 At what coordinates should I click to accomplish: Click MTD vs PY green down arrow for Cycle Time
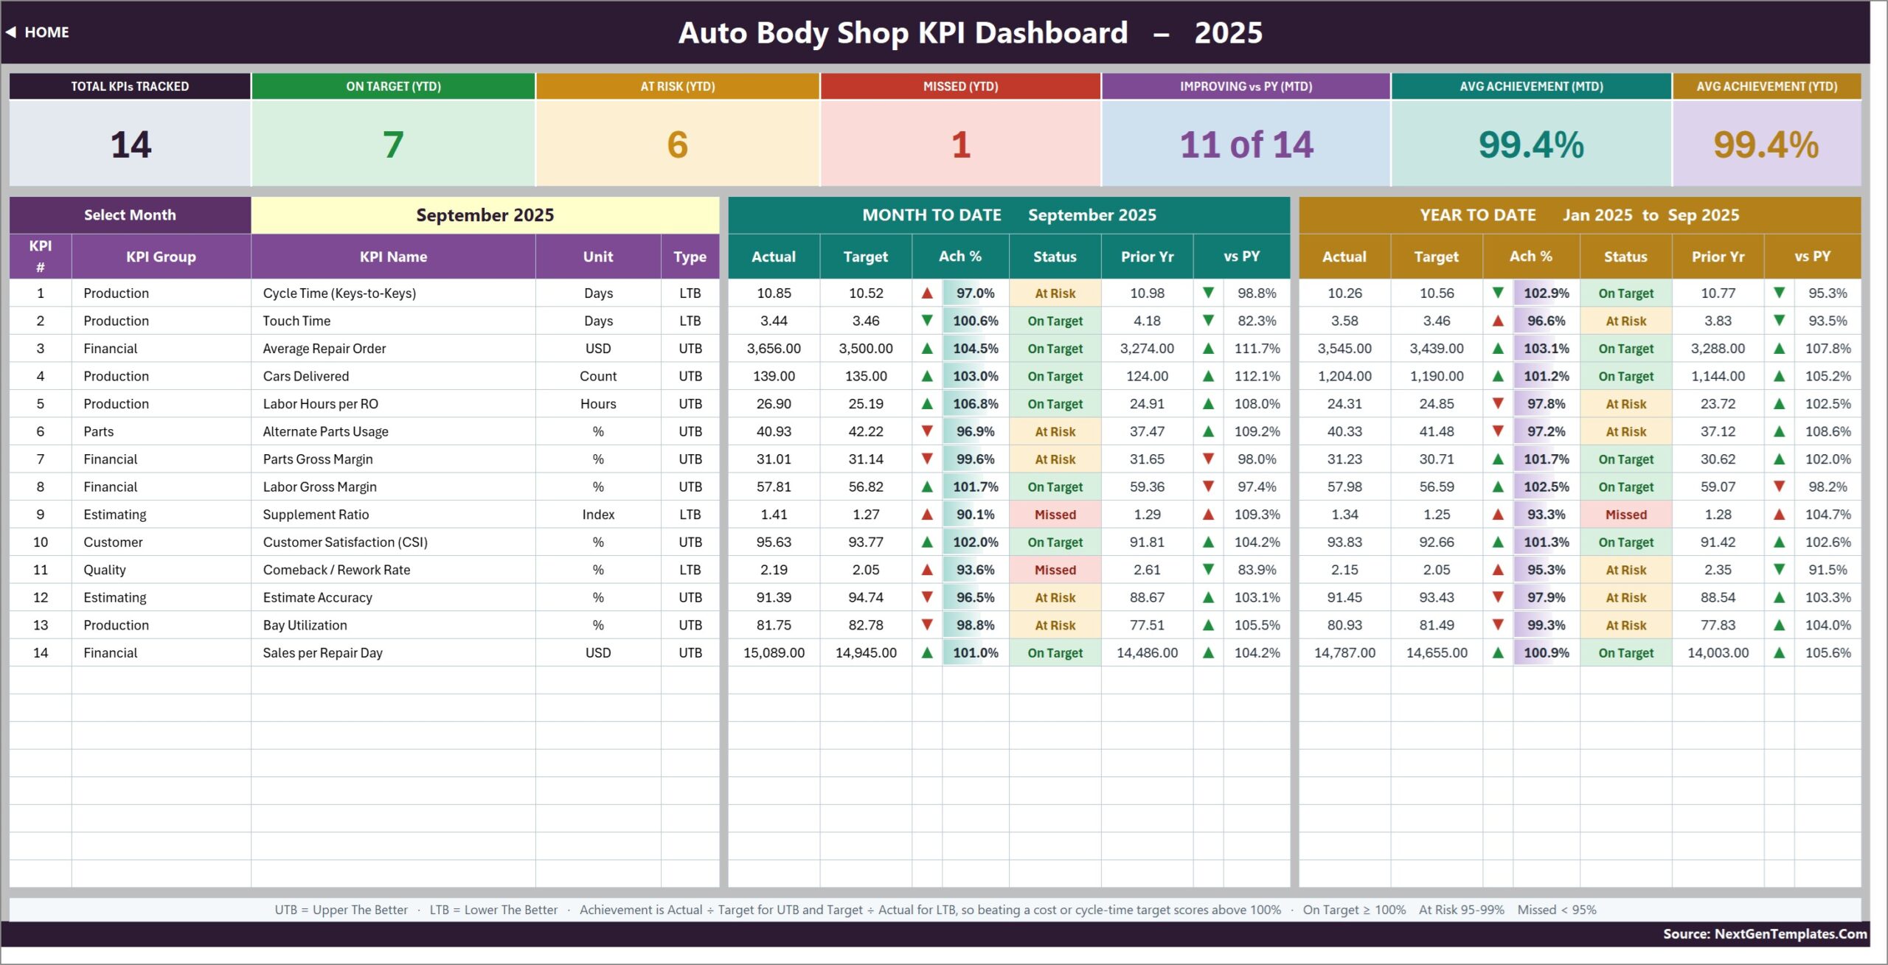click(1208, 293)
